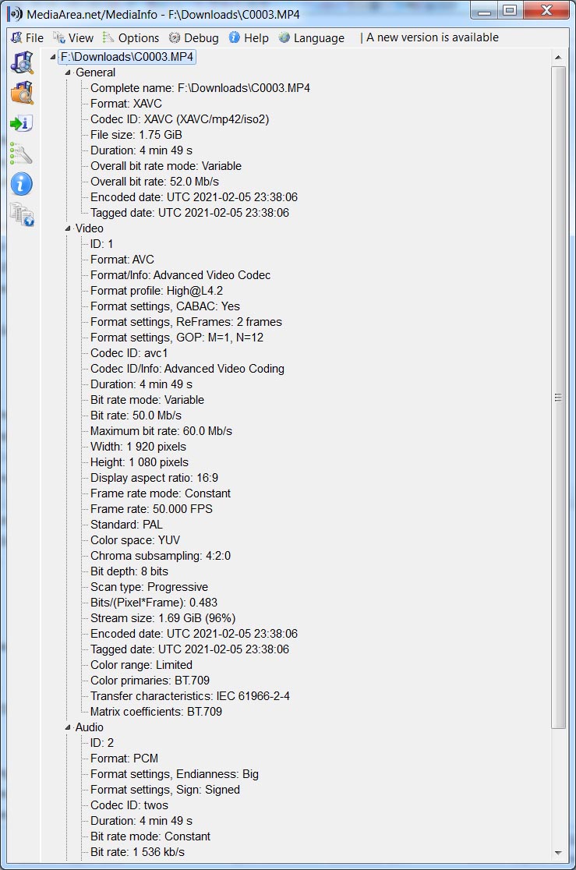Collapse the F:\Downloads\C0003.MP4 root node
The height and width of the screenshot is (870, 576).
coord(53,57)
